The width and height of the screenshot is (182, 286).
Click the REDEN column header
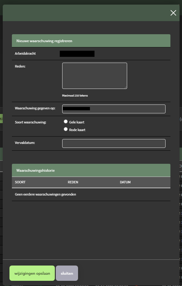(x=73, y=182)
